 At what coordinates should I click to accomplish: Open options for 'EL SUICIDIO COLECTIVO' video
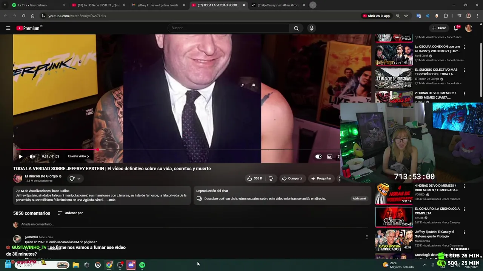pyautogui.click(x=464, y=70)
